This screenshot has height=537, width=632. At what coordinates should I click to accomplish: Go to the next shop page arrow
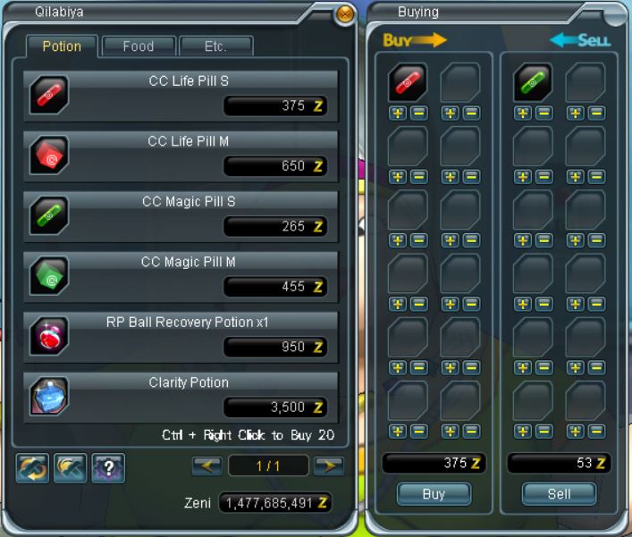point(329,466)
